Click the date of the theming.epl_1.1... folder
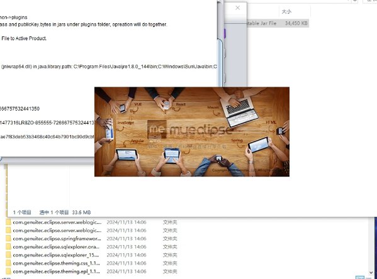 (x=127, y=271)
